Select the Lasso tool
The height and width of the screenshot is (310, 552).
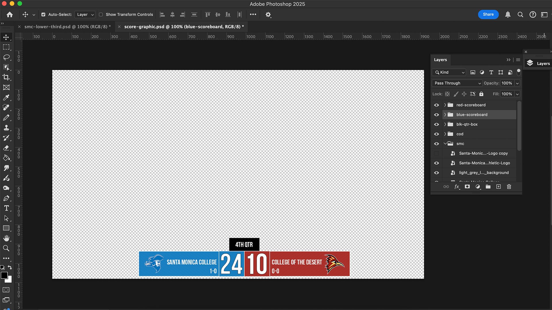(6, 57)
